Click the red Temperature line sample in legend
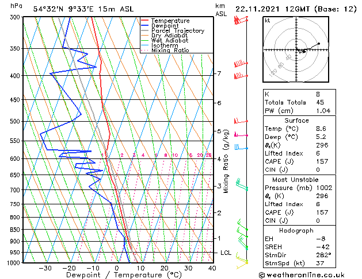Viewport: 362px width, 279px height. click(145, 21)
